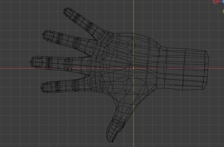This screenshot has height=147, width=224.
Task: Click the orange object origin point
Action: point(134,68)
